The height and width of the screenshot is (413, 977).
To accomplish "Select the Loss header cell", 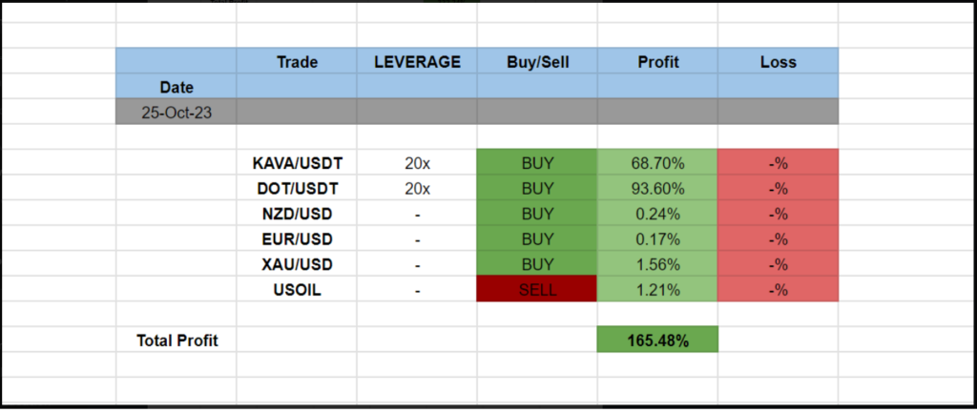I will coord(778,62).
